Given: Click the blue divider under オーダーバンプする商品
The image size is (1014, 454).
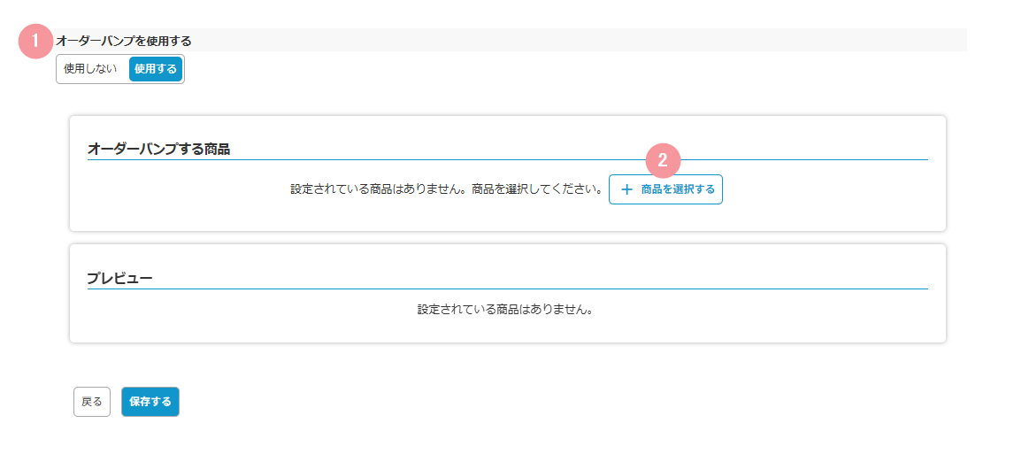Looking at the screenshot, I should click(x=508, y=159).
